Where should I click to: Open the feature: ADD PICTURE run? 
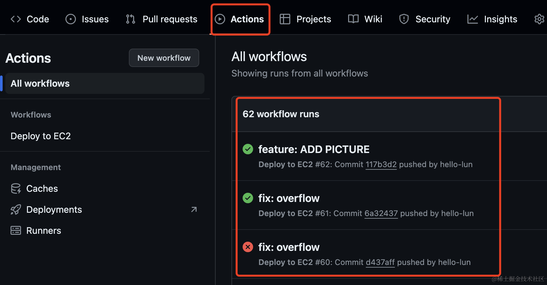314,149
